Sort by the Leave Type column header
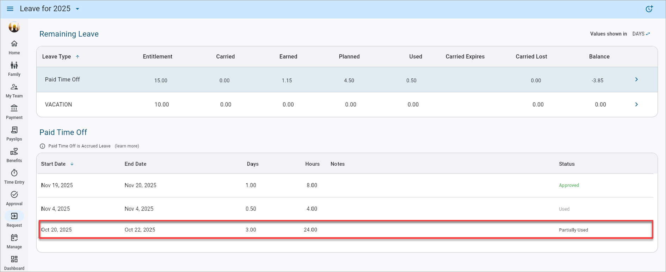This screenshot has height=272, width=666. coord(61,57)
